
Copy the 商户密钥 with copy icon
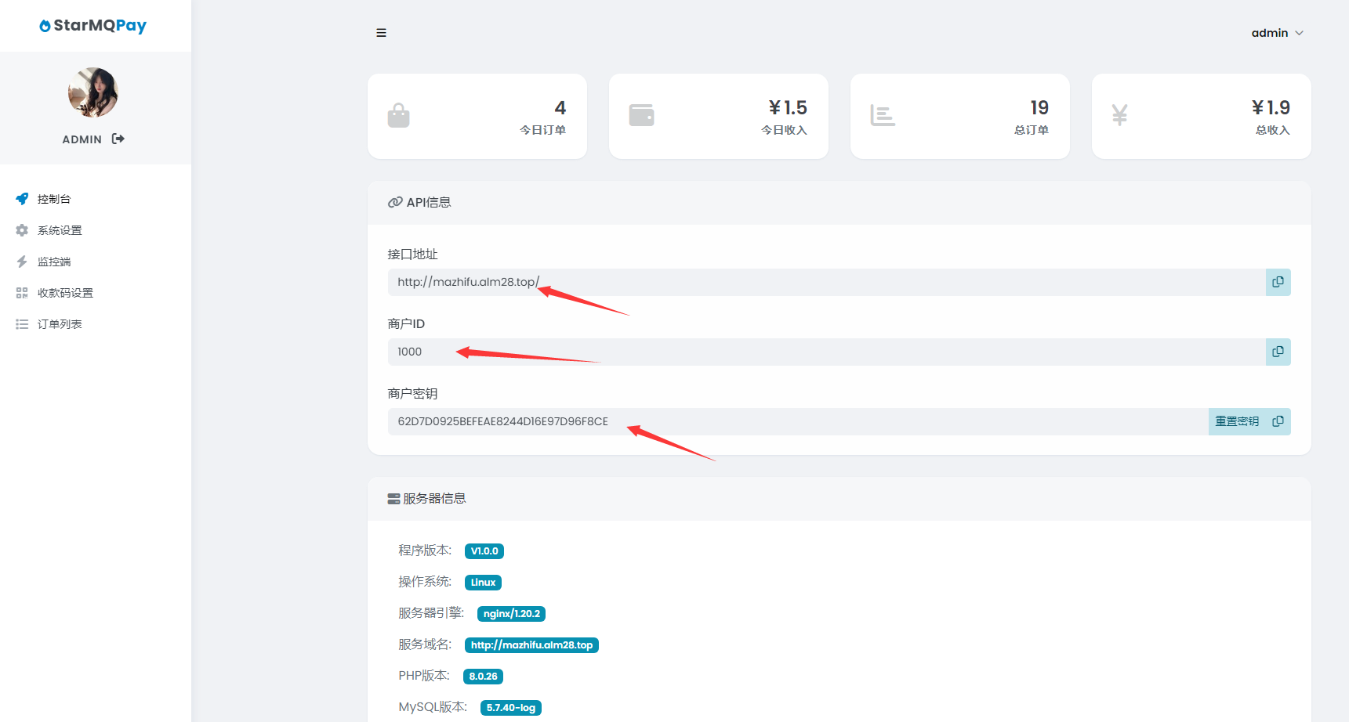(x=1278, y=421)
